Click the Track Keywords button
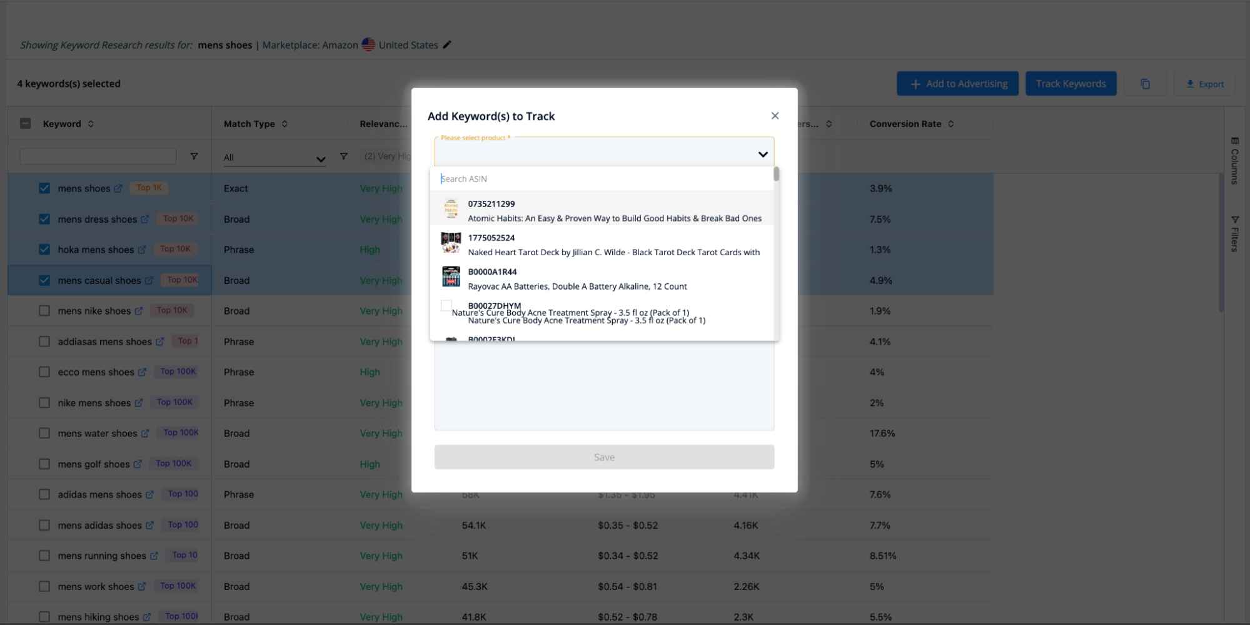1250x625 pixels. click(1071, 84)
